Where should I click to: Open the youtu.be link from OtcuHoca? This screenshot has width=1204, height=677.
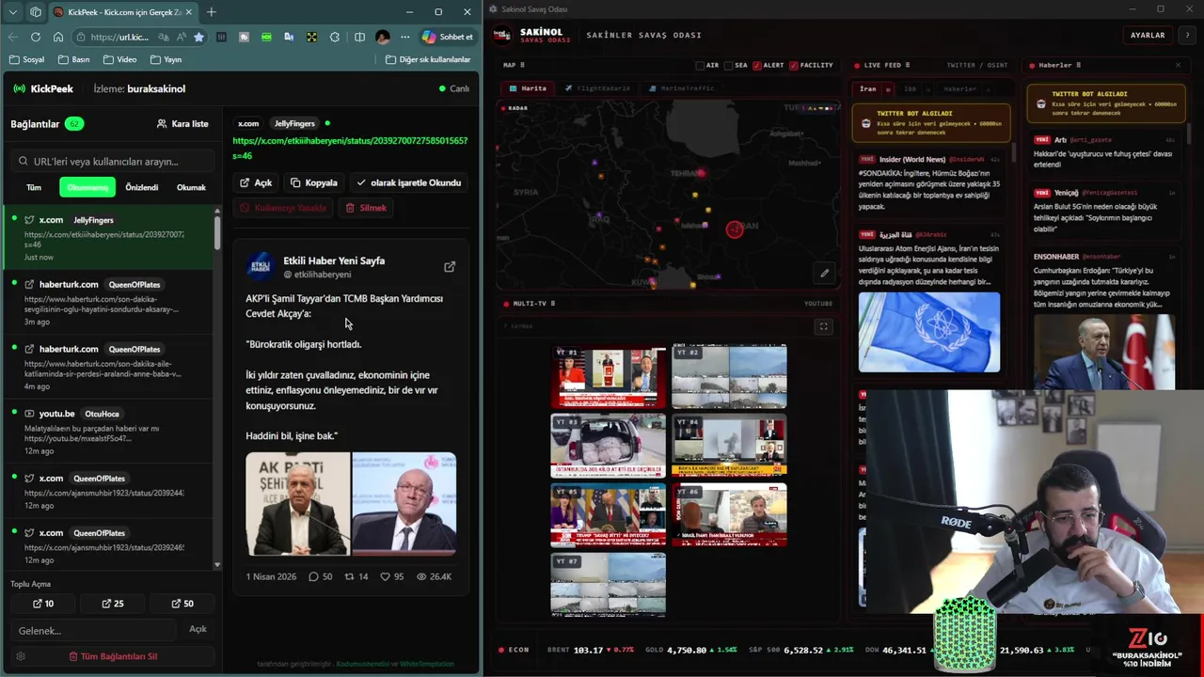109,432
